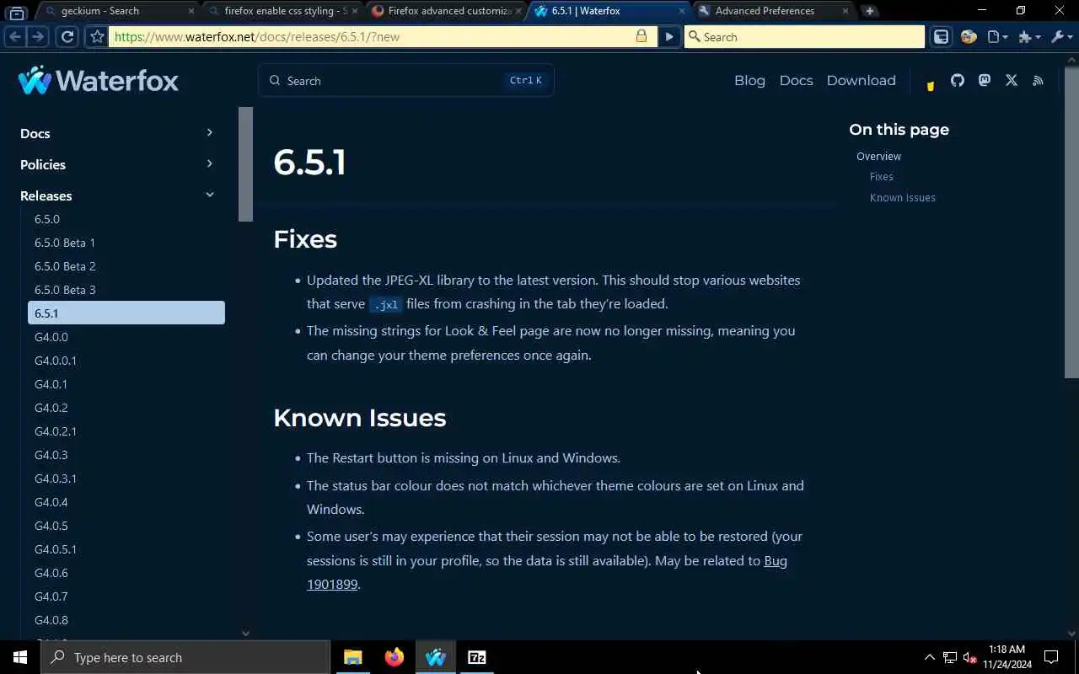Screen dimensions: 1079x674
Task: Expand the Docs sidebar section chevron
Action: [210, 132]
